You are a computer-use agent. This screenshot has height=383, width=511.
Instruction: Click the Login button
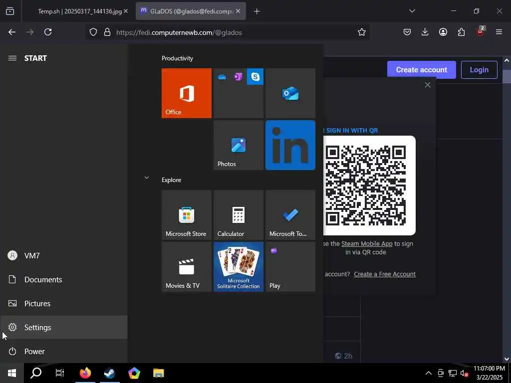479,70
